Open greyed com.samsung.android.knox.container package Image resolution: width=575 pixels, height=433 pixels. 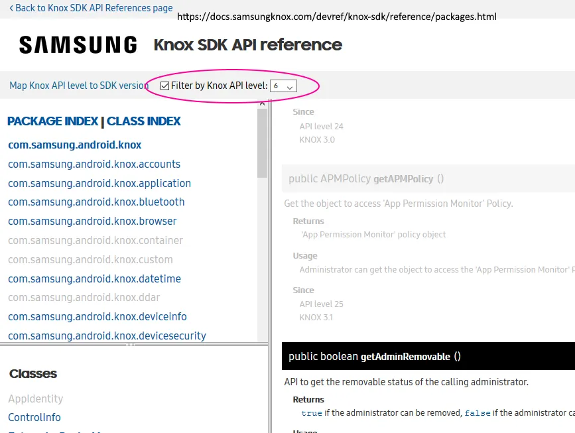click(96, 241)
